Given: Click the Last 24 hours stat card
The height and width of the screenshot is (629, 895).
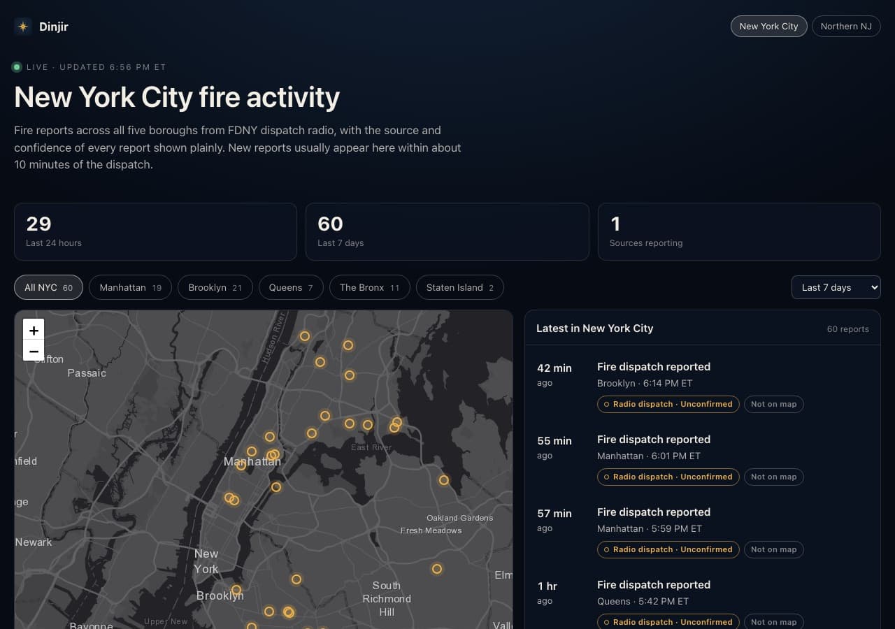Looking at the screenshot, I should point(155,231).
